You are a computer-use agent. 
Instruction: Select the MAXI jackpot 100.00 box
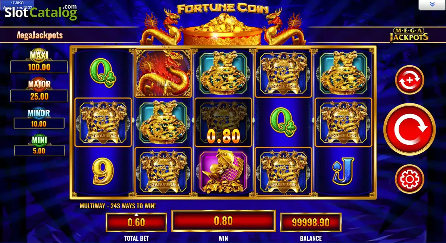tap(39, 67)
